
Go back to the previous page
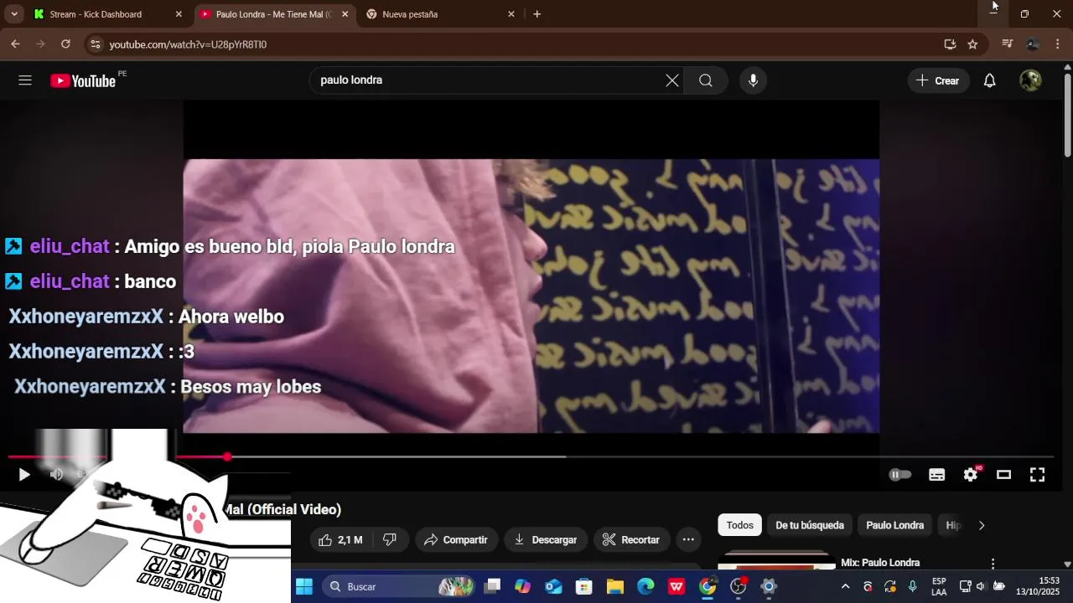coord(15,44)
